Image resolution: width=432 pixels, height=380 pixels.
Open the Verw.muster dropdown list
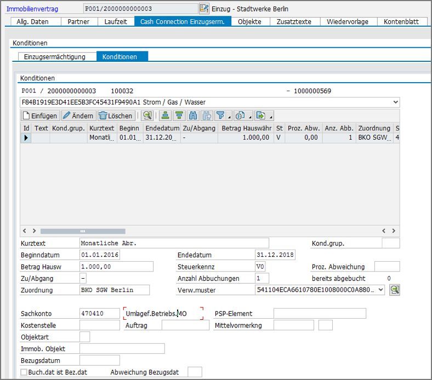coord(382,290)
